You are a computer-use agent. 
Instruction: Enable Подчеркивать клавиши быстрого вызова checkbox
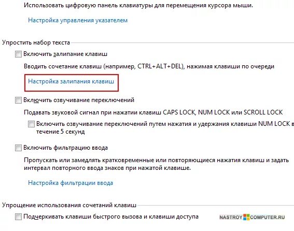(x=18, y=217)
